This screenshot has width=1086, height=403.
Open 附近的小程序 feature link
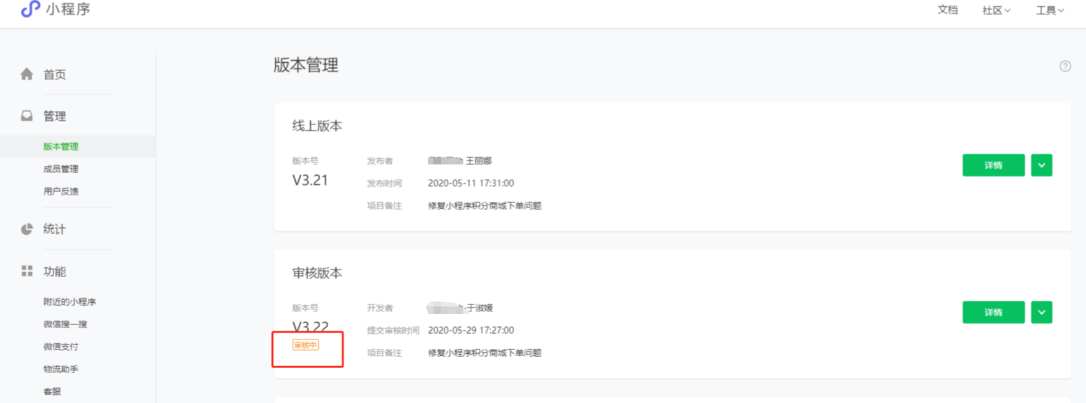pos(70,301)
